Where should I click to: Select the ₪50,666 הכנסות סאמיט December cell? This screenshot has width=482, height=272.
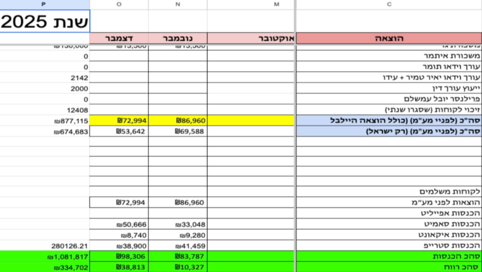119,224
